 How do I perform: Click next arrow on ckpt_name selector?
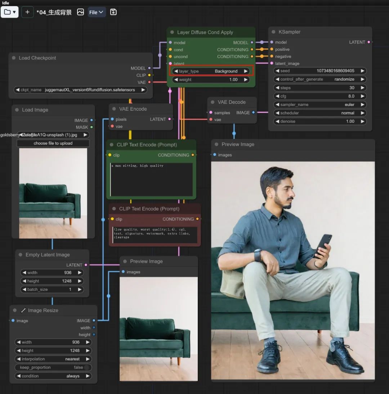tap(143, 90)
